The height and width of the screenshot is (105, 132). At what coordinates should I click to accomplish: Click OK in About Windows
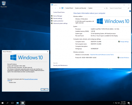coord(44,90)
